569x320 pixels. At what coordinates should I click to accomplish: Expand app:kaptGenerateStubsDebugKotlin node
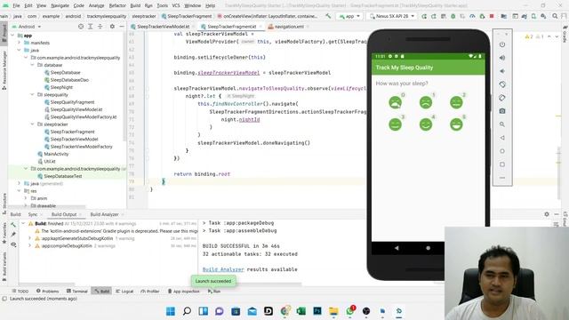(29, 238)
